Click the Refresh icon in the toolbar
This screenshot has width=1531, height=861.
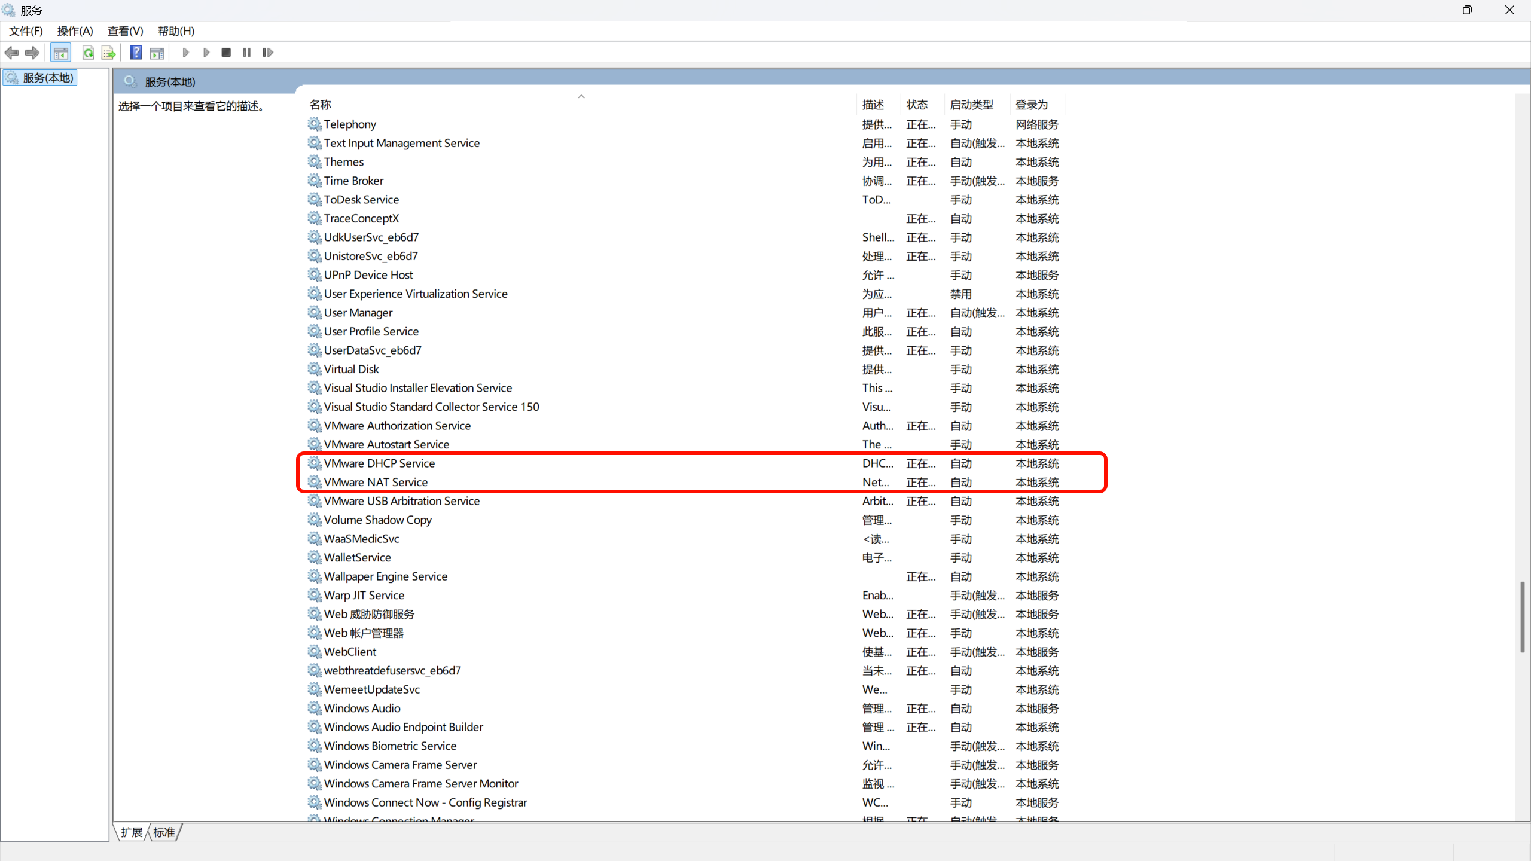tap(88, 53)
